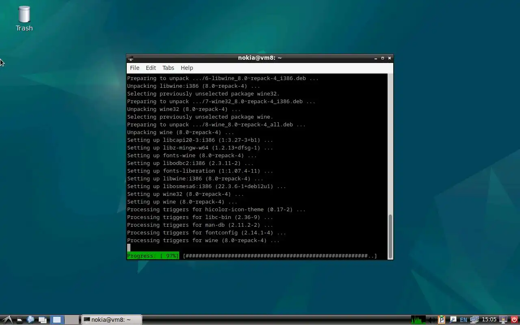Click 'Setting up fonts-liberation' line
Screen dimensions: 520x325
(x=200, y=171)
